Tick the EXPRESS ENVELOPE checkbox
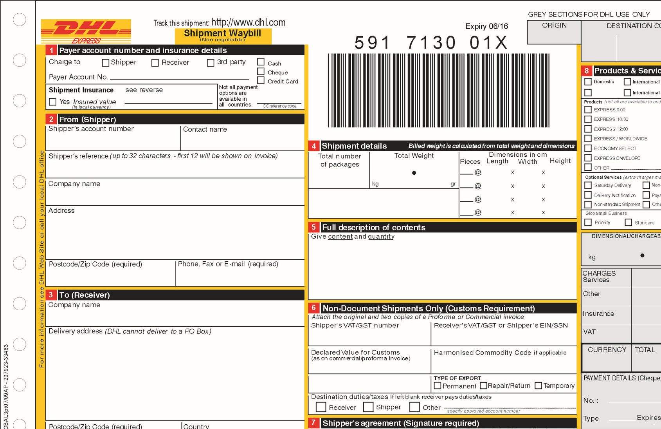 click(588, 158)
